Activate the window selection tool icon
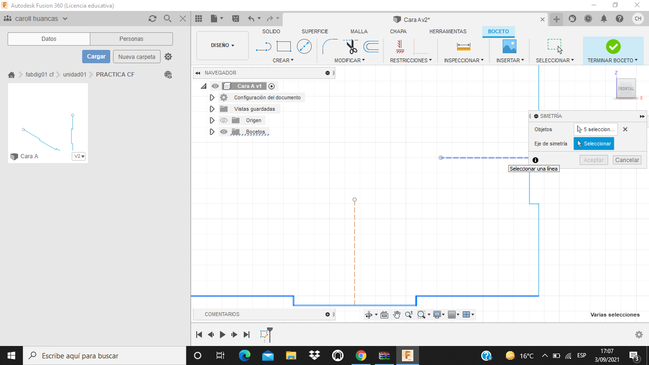Image resolution: width=649 pixels, height=365 pixels. point(555,47)
